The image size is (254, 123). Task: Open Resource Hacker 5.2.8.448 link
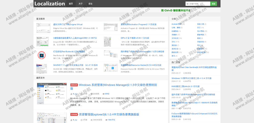click(141, 65)
